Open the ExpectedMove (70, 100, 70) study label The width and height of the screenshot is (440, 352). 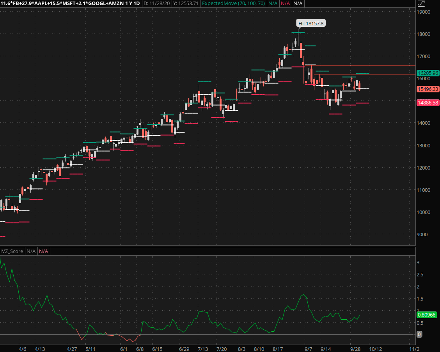click(234, 4)
